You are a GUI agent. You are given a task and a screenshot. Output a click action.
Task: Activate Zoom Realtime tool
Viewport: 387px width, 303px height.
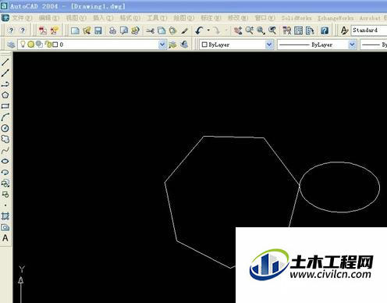point(249,30)
